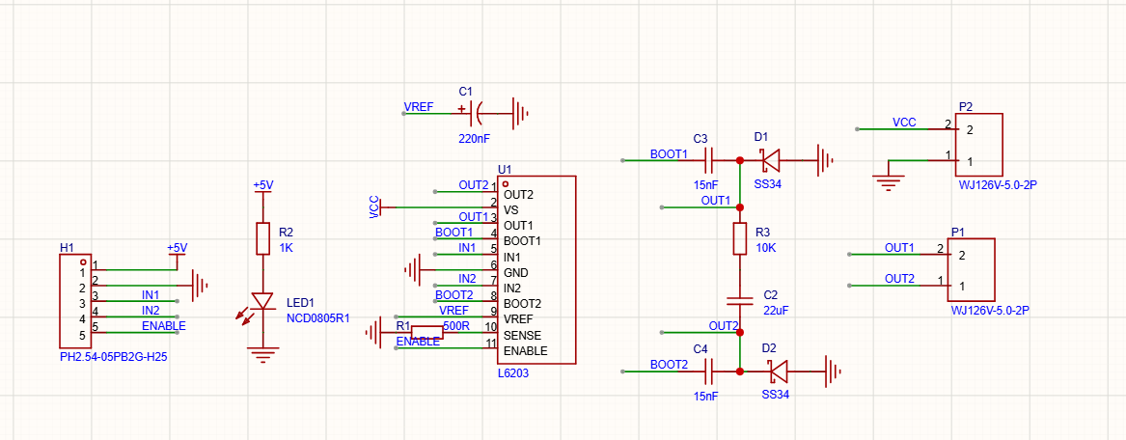This screenshot has width=1126, height=440.
Task: Click the +5V power symbol above R2
Action: [x=262, y=186]
